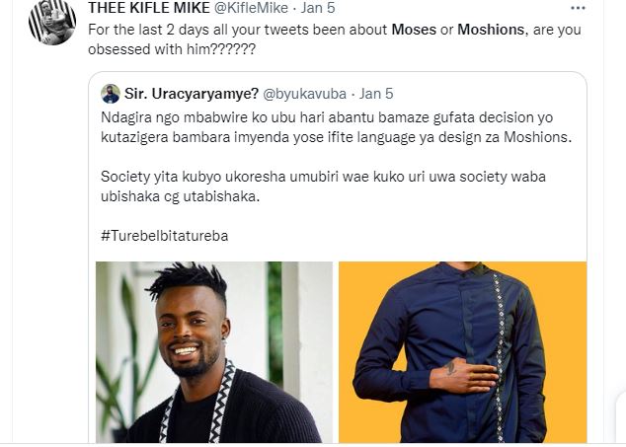Open the navy shirt photo on yellow background
626x447 pixels.
click(463, 352)
